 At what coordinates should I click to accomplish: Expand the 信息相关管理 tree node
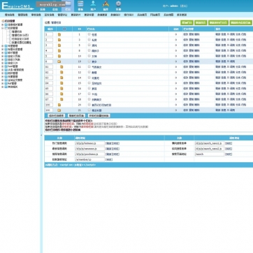click(x=3, y=24)
